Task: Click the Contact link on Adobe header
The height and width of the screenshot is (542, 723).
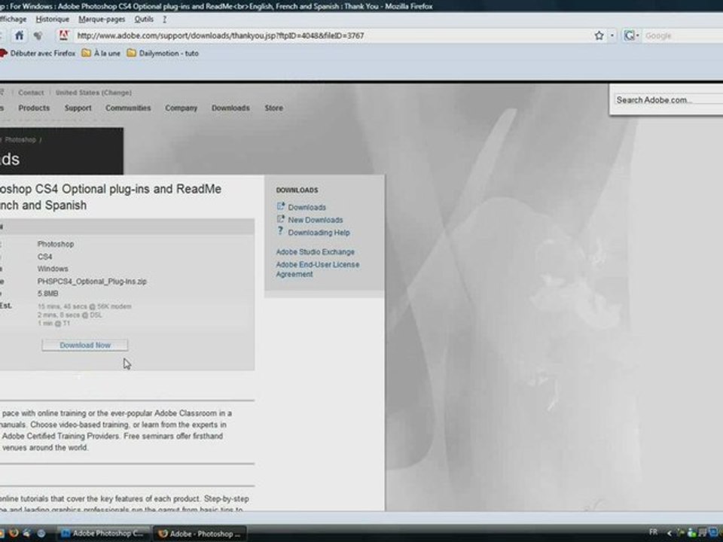Action: tap(31, 93)
